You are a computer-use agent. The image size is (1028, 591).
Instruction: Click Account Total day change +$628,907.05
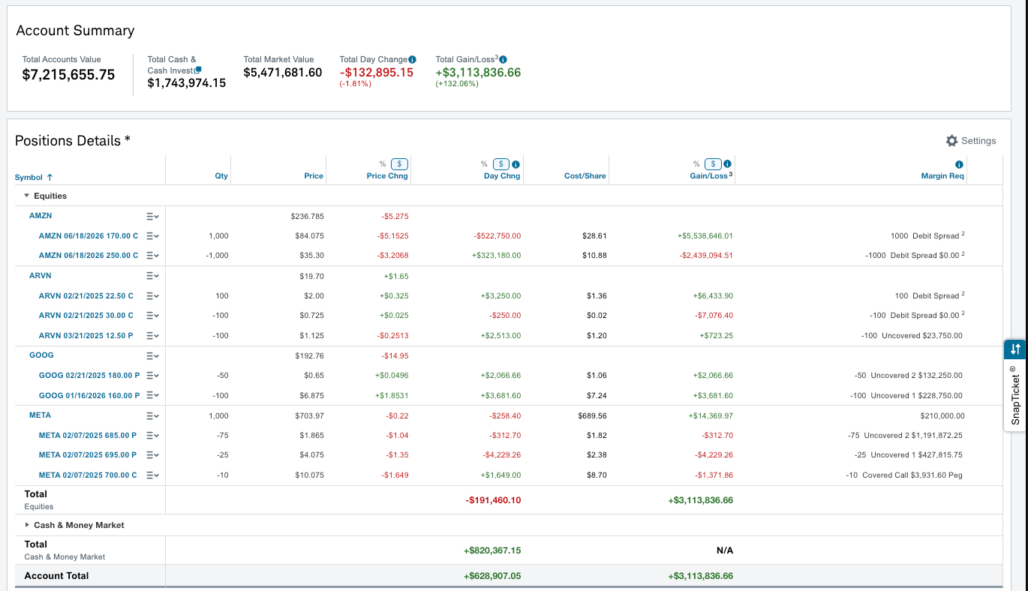coord(492,576)
